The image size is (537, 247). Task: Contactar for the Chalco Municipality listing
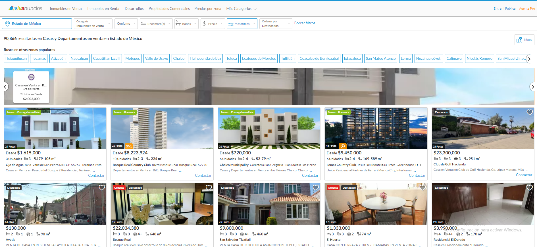[x=310, y=175]
